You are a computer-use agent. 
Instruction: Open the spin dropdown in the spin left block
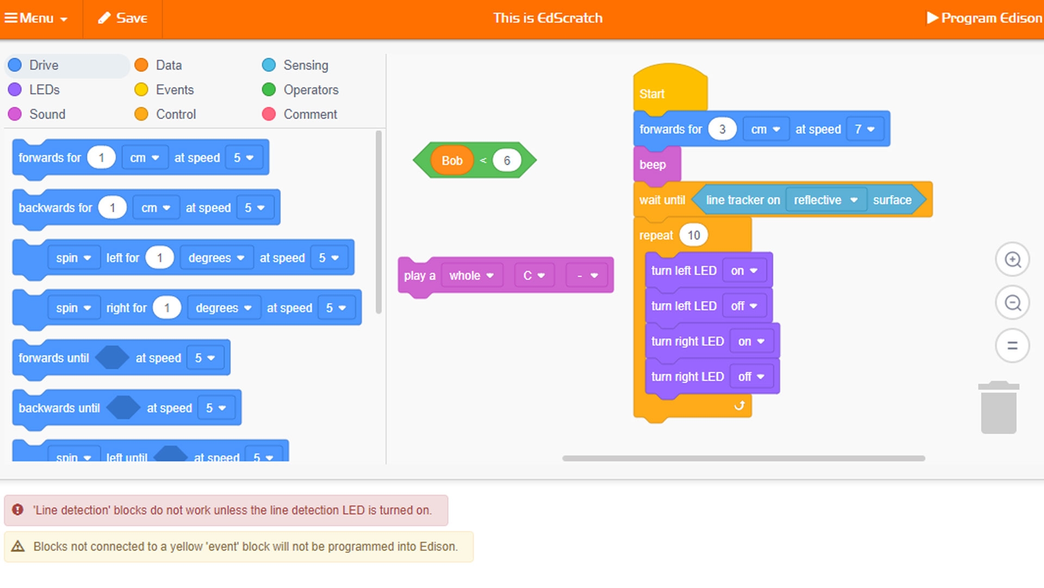73,258
